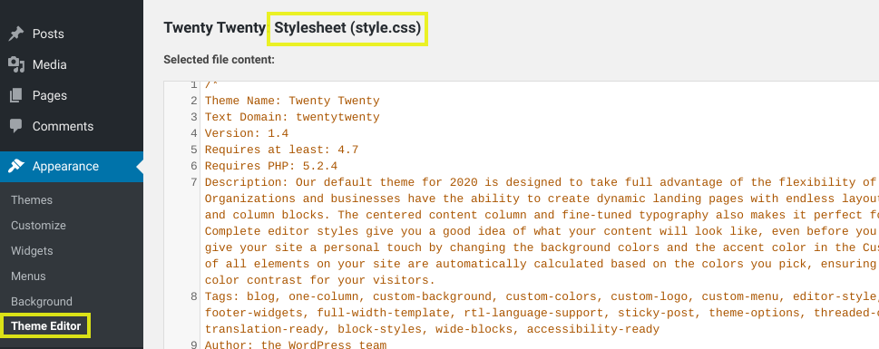Click the Appearance menu's white arrow pointer
This screenshot has width=879, height=349.
[x=140, y=167]
